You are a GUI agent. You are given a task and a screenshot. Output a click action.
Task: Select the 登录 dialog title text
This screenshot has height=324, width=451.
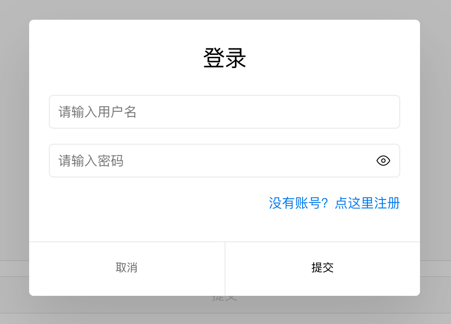tap(225, 58)
